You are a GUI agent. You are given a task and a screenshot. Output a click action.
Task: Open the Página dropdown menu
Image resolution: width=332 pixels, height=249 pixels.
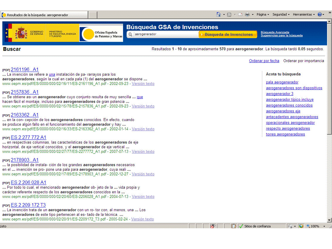(x=262, y=15)
